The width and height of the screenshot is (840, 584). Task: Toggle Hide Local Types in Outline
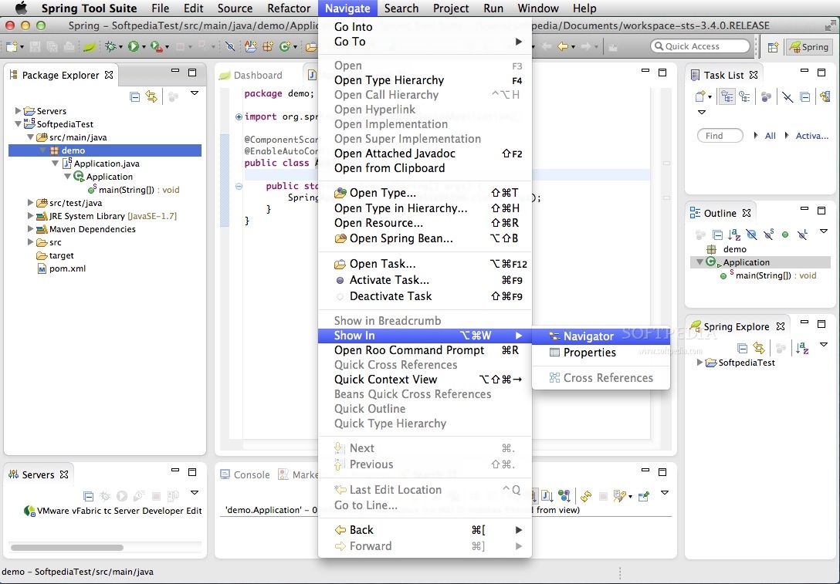tap(802, 235)
